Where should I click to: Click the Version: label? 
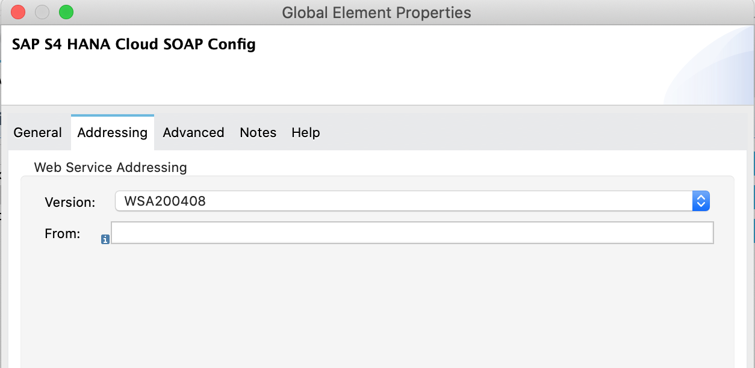pyautogui.click(x=70, y=203)
